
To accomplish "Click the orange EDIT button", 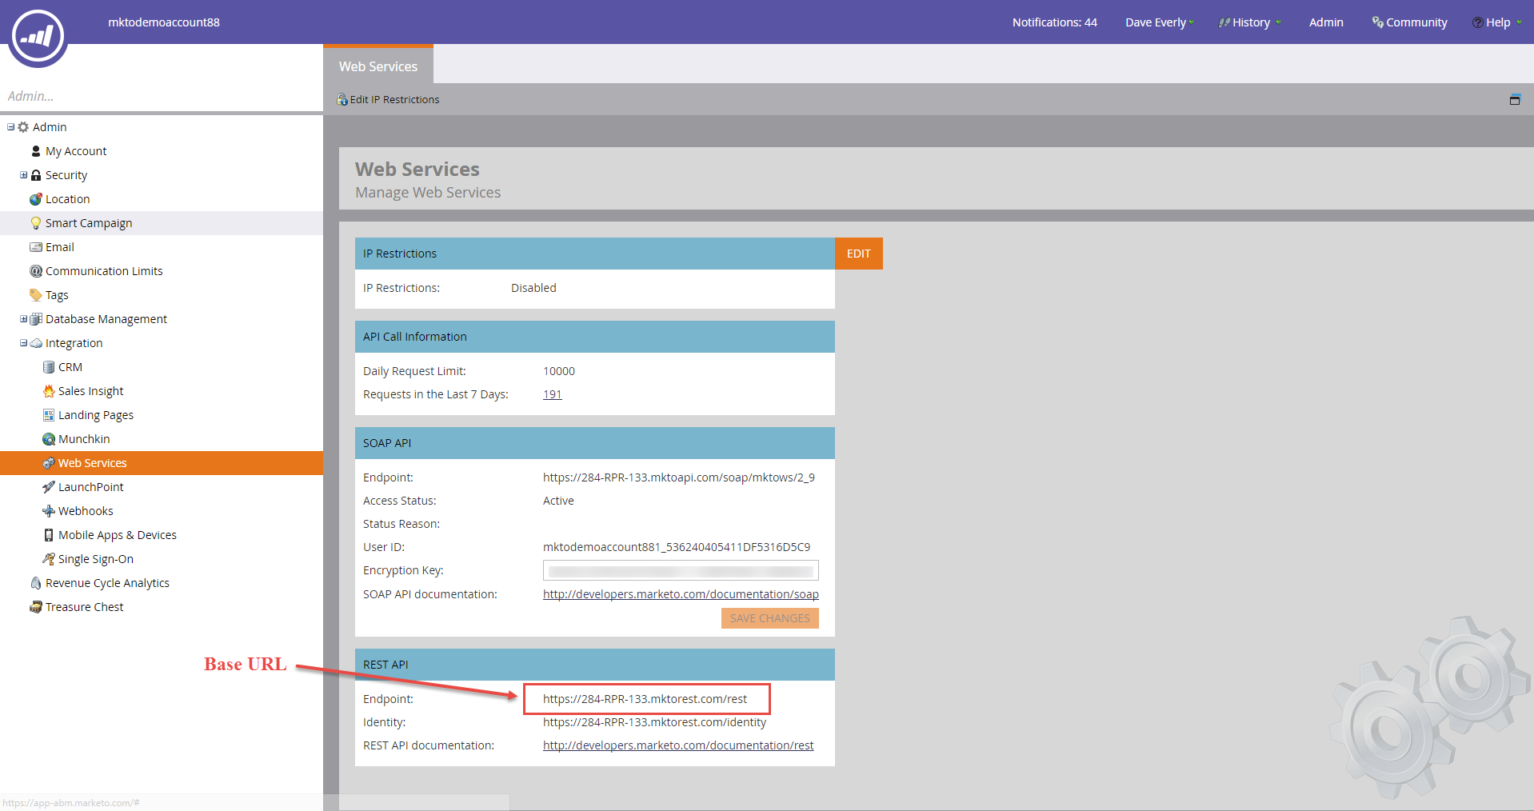I will click(859, 254).
